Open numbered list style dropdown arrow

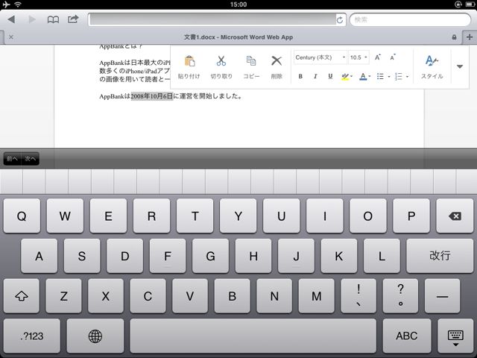(408, 77)
